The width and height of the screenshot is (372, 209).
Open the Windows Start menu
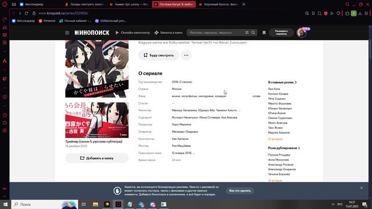point(5,204)
